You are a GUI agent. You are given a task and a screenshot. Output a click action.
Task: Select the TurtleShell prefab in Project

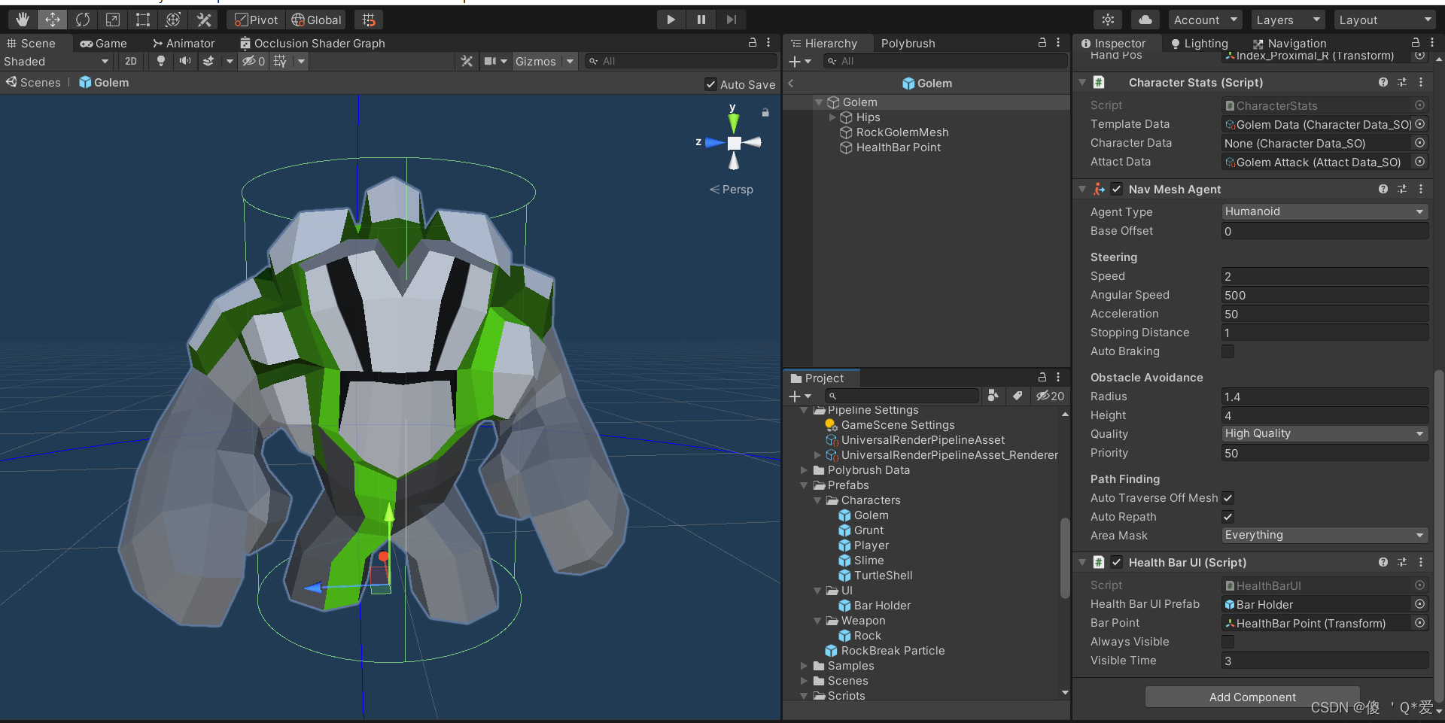tap(883, 576)
